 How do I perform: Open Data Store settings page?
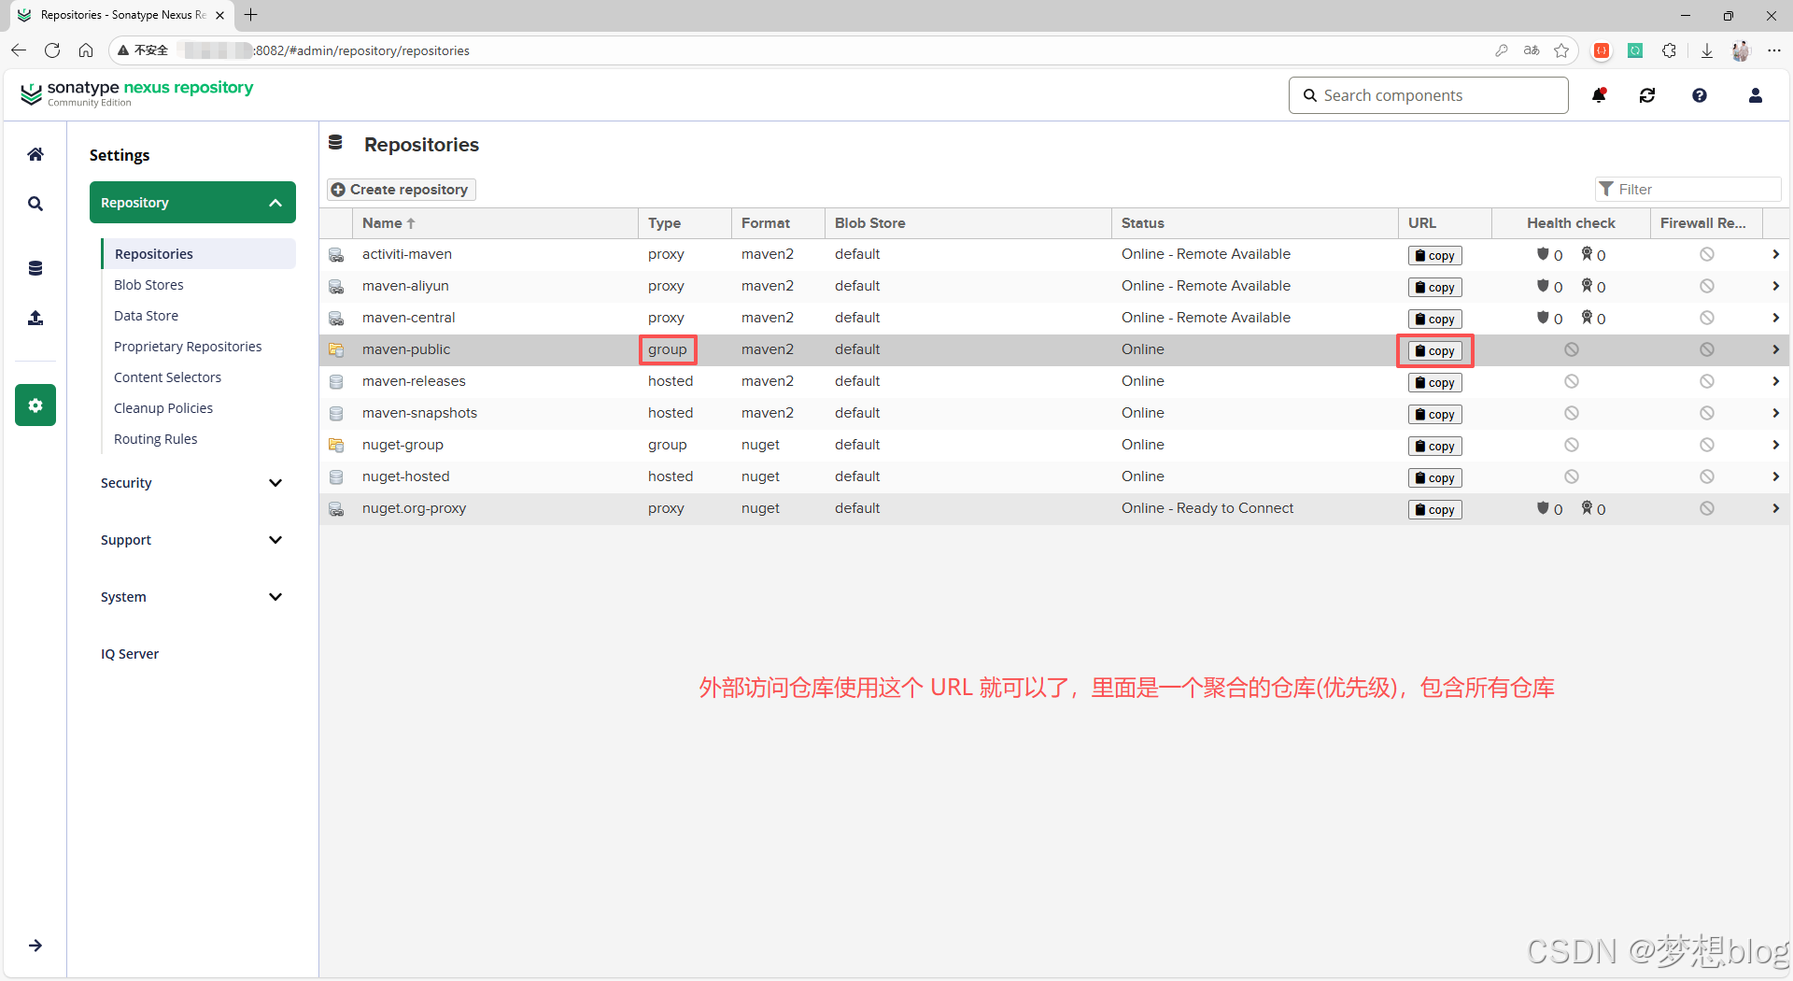(x=146, y=316)
